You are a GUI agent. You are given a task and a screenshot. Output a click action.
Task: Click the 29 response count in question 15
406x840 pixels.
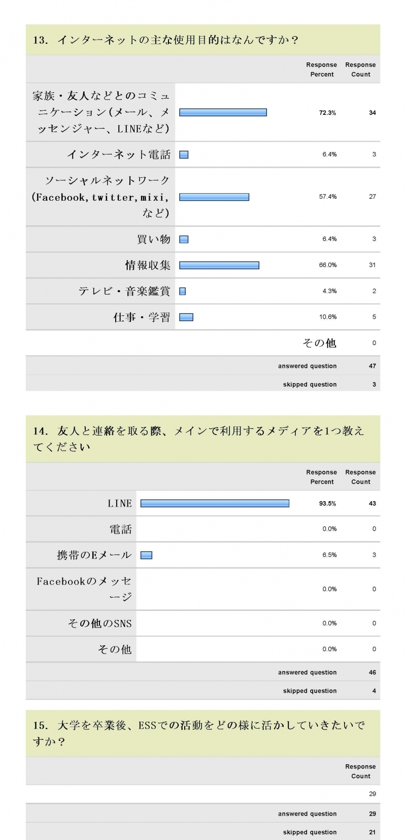pos(373,794)
